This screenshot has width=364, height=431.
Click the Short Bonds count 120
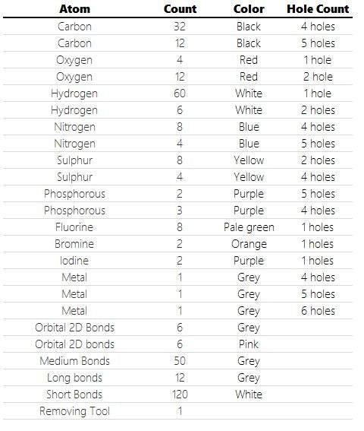coord(180,395)
